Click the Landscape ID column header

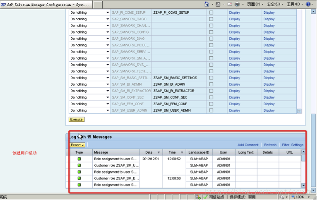pyautogui.click(x=199, y=152)
